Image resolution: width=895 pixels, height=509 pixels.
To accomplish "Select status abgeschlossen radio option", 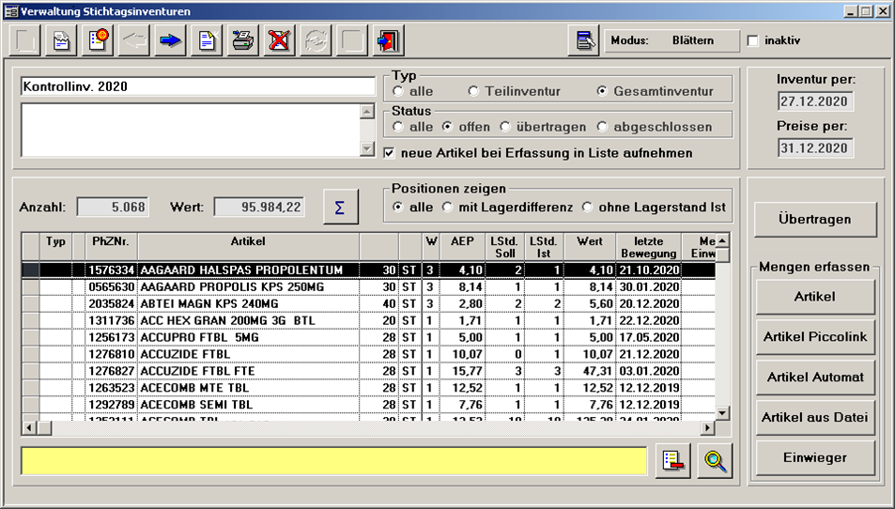I will pos(603,127).
